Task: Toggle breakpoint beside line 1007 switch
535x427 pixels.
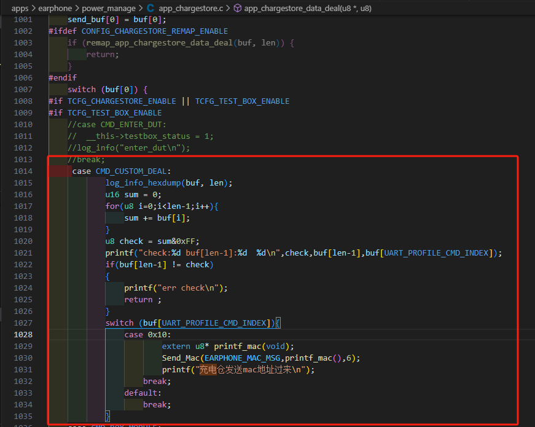Action: point(7,90)
